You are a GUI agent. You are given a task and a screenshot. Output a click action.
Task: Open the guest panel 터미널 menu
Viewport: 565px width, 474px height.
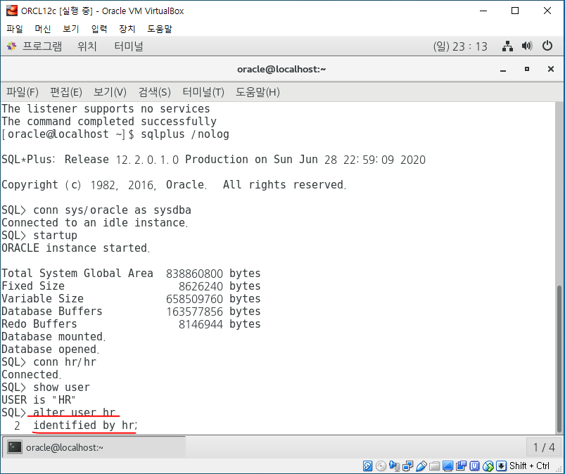[x=129, y=46]
